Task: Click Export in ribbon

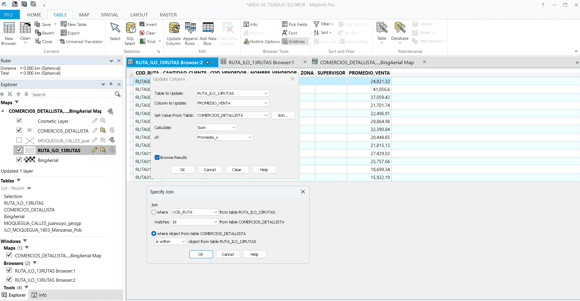Action: [x=70, y=33]
